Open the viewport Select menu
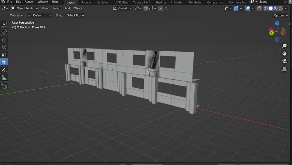The image size is (292, 165). 56,8
